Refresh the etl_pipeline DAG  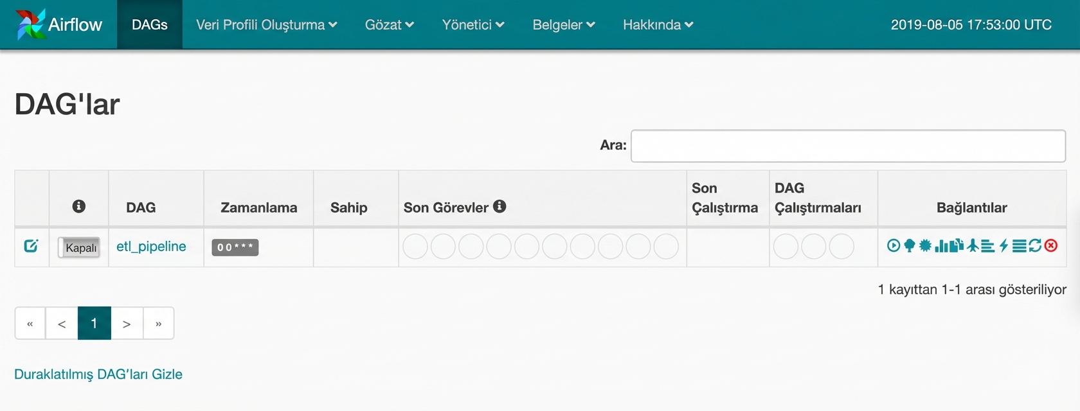(x=1035, y=245)
